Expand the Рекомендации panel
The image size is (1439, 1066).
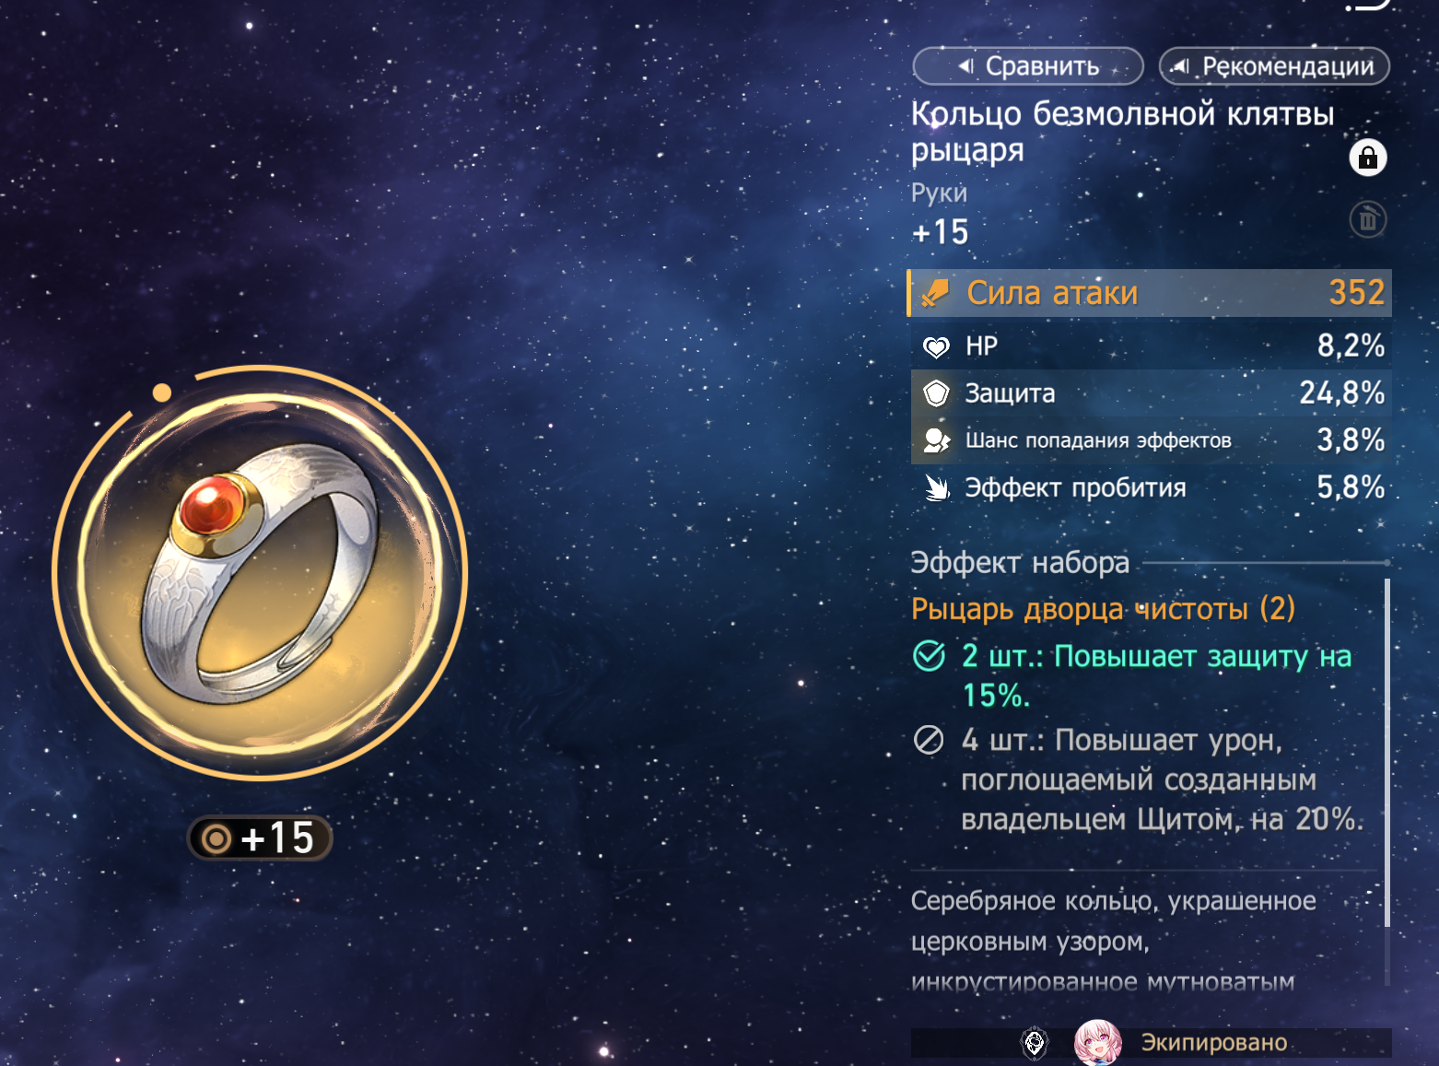1274,66
